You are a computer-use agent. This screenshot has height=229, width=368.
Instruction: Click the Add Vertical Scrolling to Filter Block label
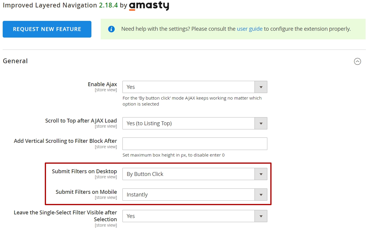pos(65,141)
